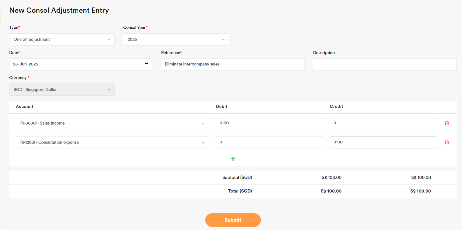Screen dimensions: 462x230
Task: Click the Debit column header
Action: (x=222, y=107)
